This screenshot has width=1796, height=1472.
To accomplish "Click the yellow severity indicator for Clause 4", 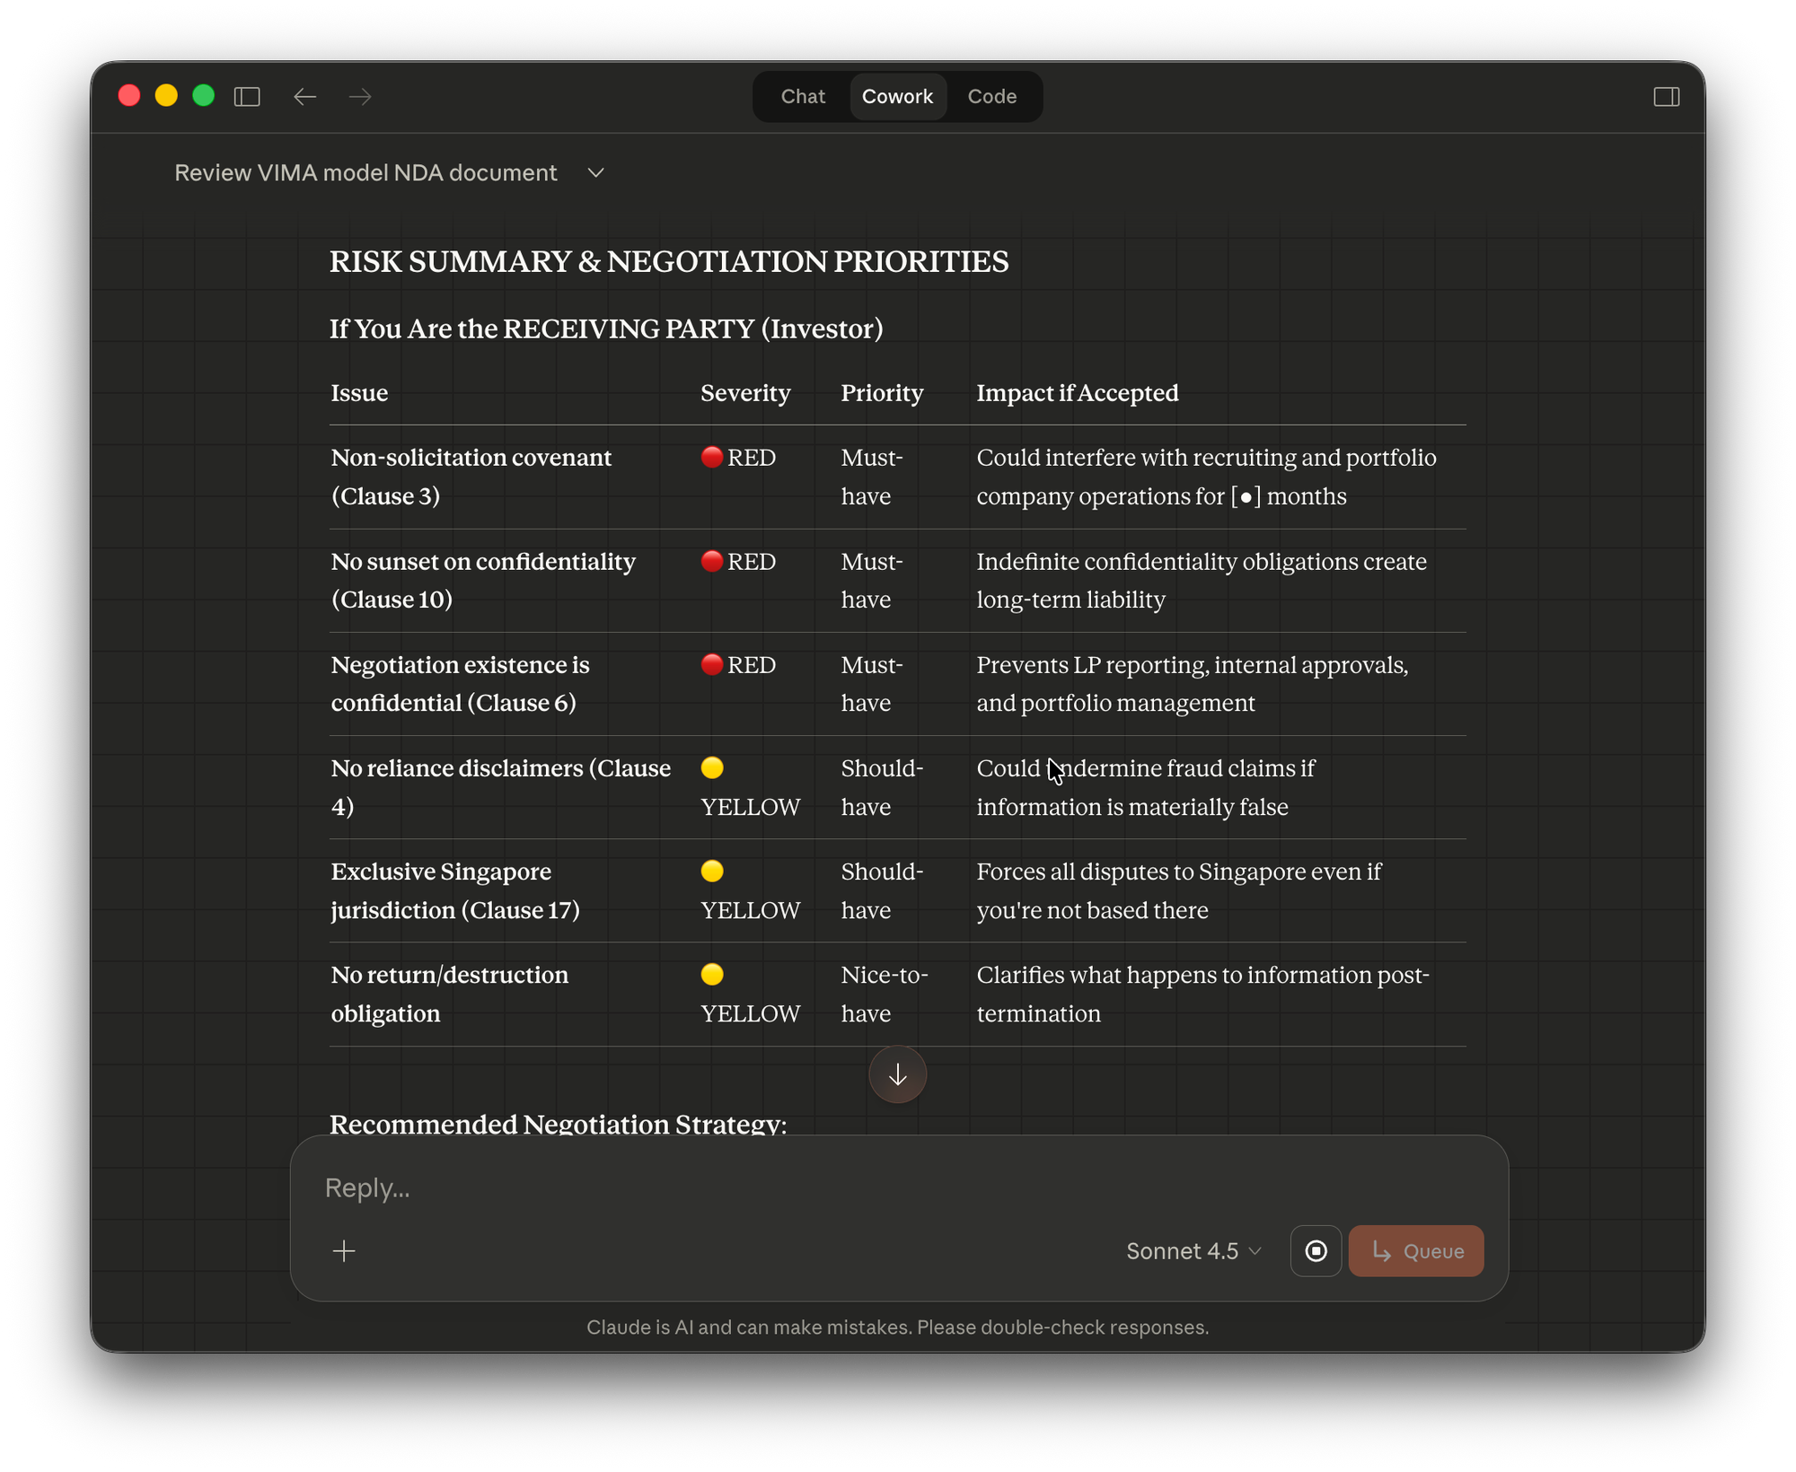I will click(x=712, y=767).
